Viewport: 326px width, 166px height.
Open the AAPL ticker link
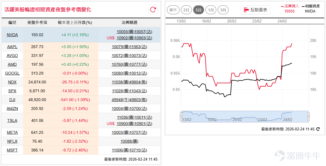point(12,47)
